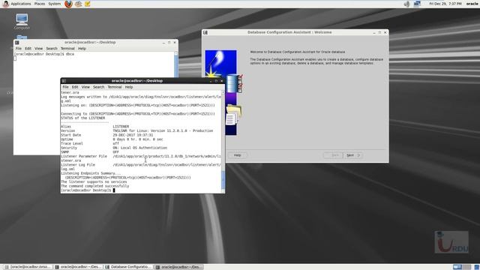
Task: Open View menu in front terminal window
Action: pyautogui.click(x=85, y=87)
